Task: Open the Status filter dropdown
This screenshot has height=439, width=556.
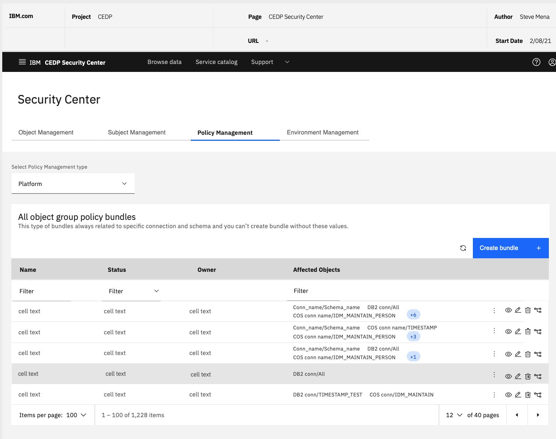Action: [x=131, y=291]
